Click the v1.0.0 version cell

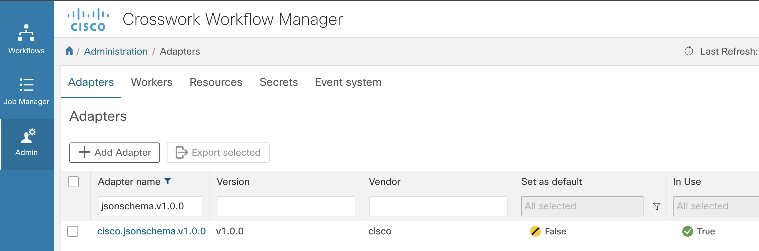coord(230,231)
